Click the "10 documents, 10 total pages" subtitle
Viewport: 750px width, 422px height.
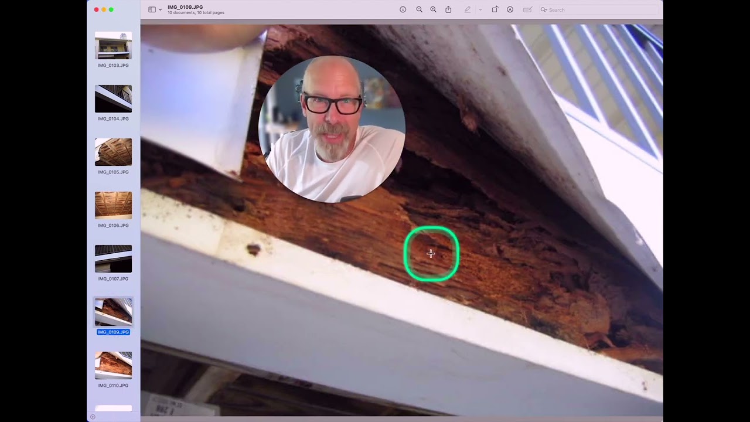tap(196, 13)
